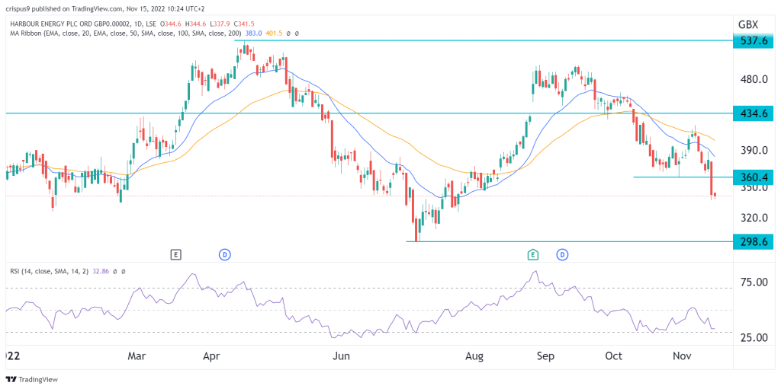Viewport: 781px width, 389px height.
Task: Select the 434.6 price level label
Action: tap(752, 113)
